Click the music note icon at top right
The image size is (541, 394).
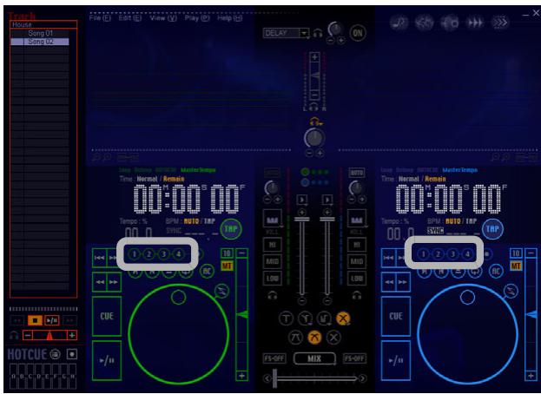click(x=399, y=23)
